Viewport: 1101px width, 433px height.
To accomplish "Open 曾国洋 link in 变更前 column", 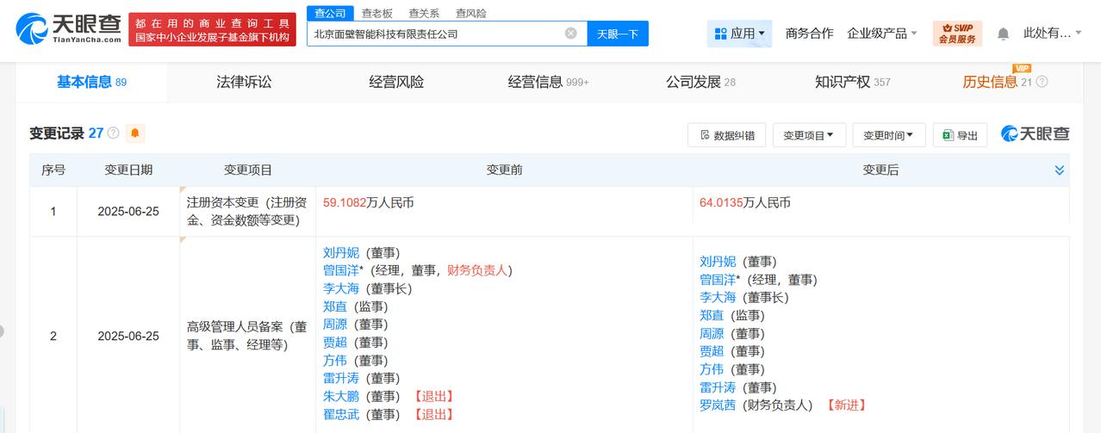I will (341, 270).
